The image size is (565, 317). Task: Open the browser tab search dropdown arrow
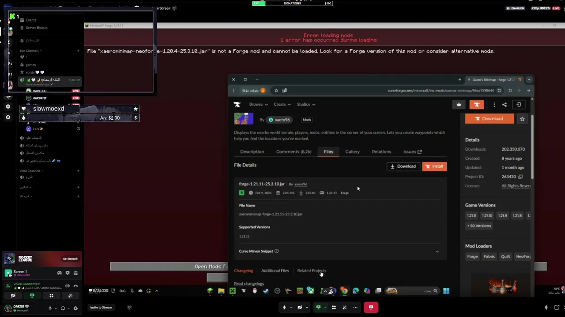pyautogui.click(x=529, y=80)
